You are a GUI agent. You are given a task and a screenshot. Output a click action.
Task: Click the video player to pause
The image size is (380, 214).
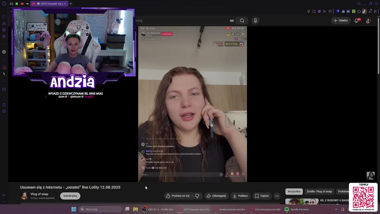192,104
